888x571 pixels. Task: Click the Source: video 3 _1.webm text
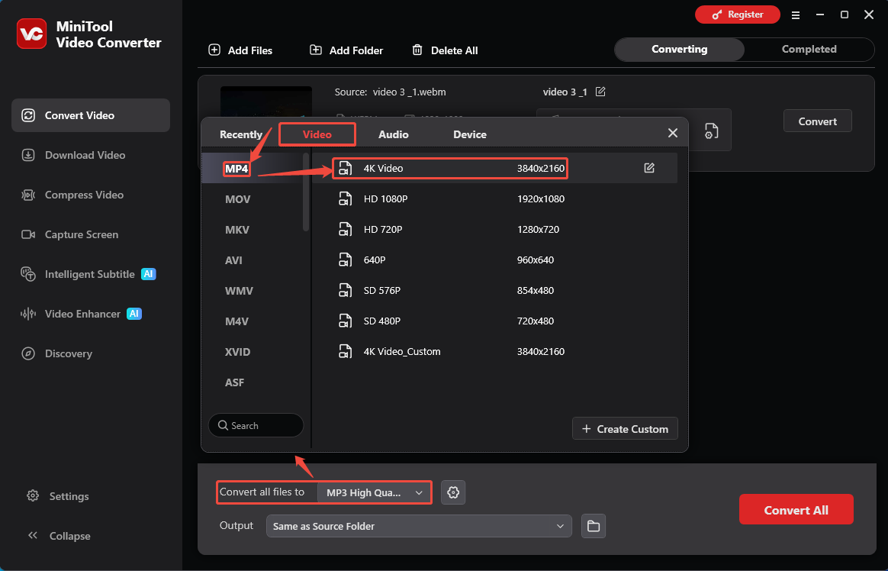(x=390, y=92)
